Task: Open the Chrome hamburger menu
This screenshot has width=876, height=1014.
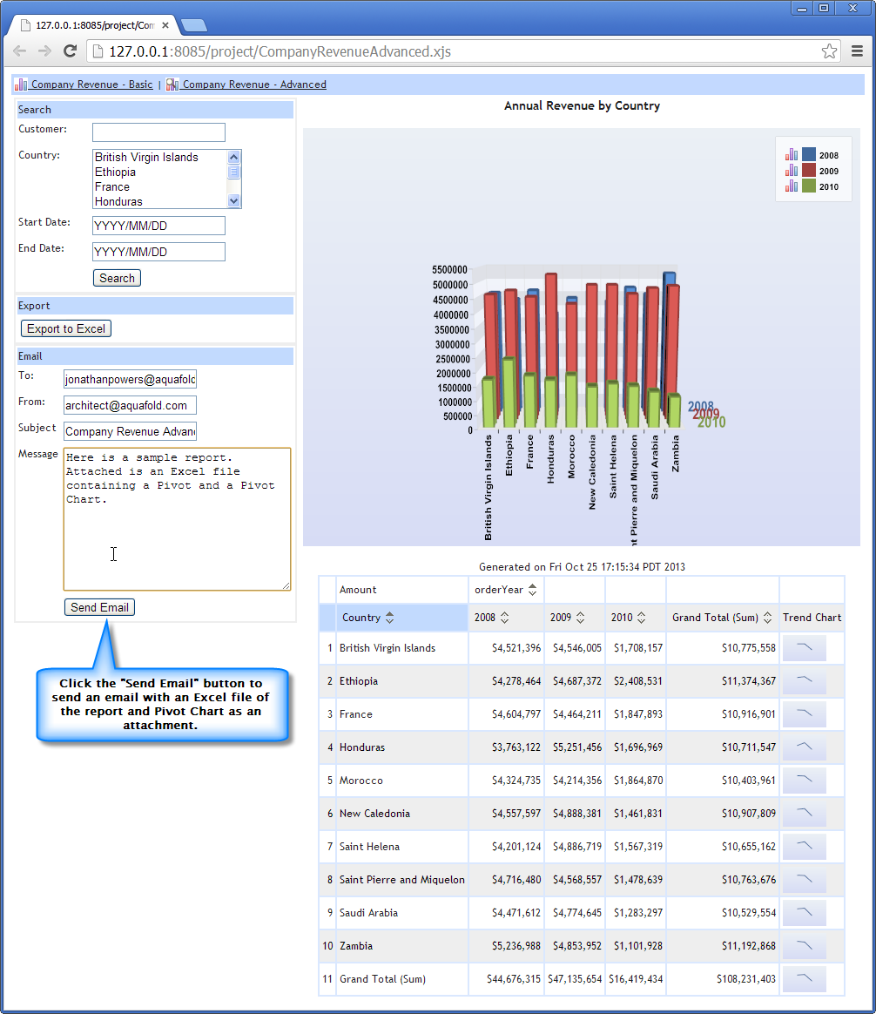Action: click(857, 51)
